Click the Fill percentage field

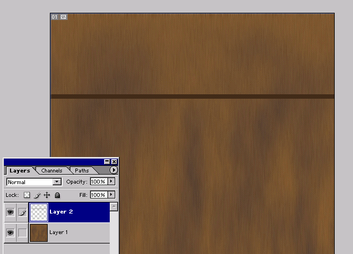point(99,195)
